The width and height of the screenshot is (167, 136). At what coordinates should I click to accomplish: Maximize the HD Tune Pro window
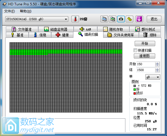[x=148, y=3]
